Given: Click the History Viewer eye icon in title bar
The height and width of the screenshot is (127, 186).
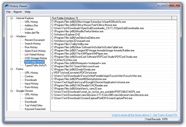Looking at the screenshot, I should pos(7,6).
